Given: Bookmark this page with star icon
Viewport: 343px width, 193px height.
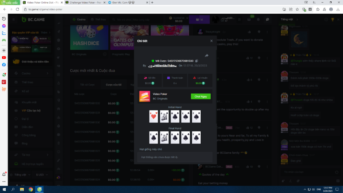Looking at the screenshot, I should click(x=297, y=9).
